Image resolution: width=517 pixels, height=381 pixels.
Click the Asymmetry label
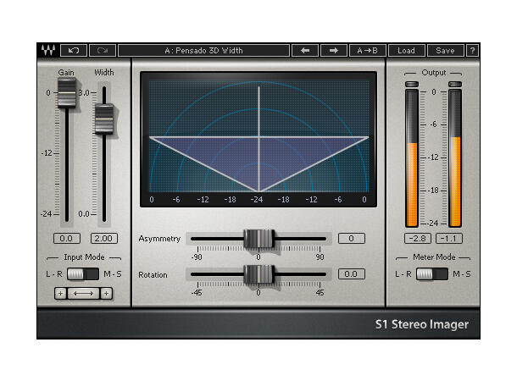(x=159, y=239)
